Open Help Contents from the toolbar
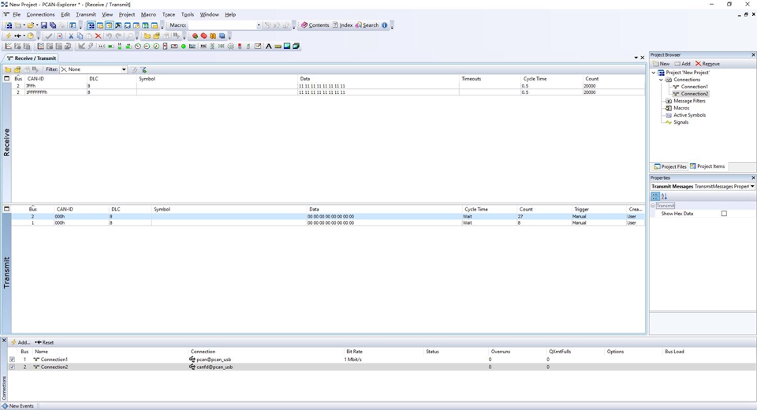 [x=315, y=25]
